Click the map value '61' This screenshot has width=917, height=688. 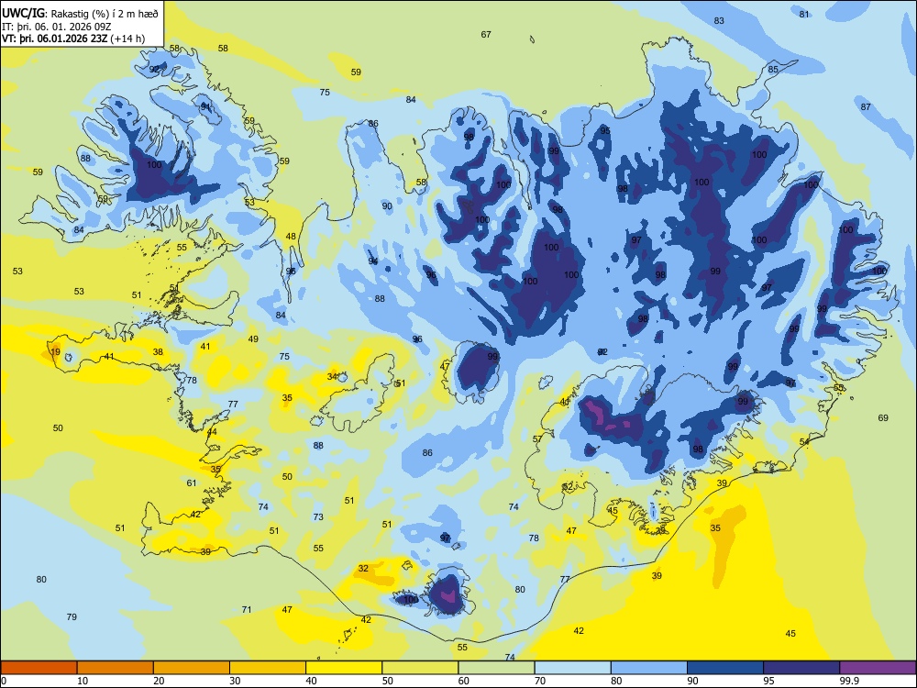[x=192, y=483]
